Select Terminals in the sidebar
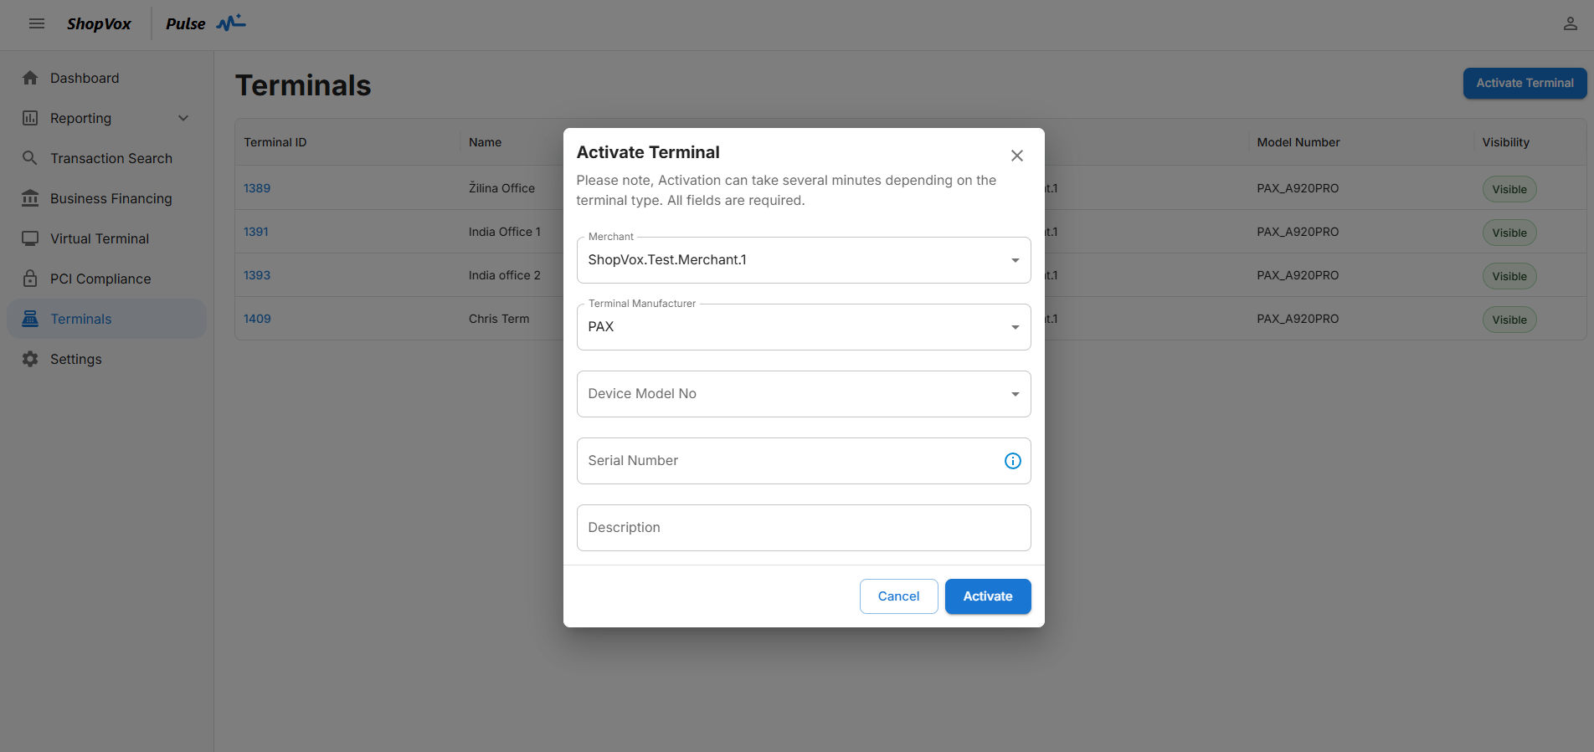This screenshot has width=1594, height=752. tap(81, 319)
